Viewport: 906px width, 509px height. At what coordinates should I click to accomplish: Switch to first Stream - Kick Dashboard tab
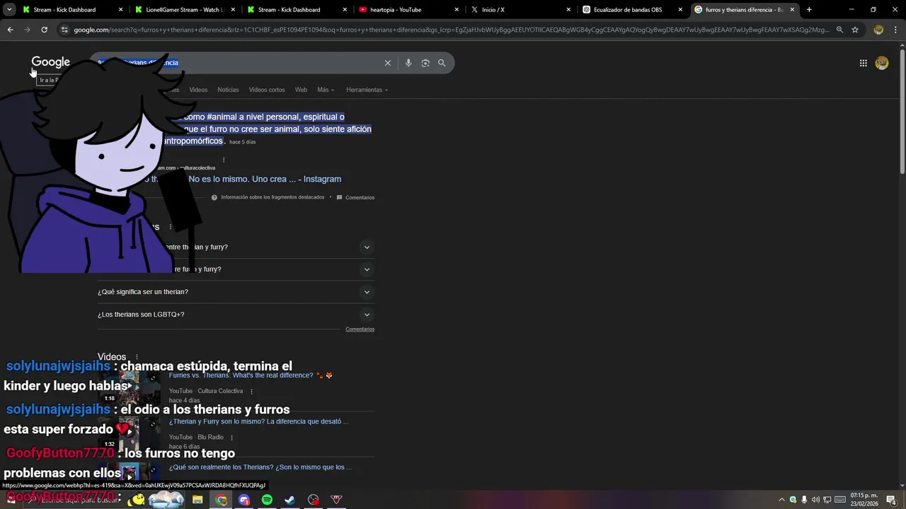click(x=72, y=10)
